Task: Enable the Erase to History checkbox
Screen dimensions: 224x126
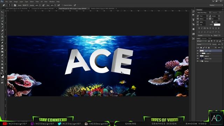Action: coord(62,5)
